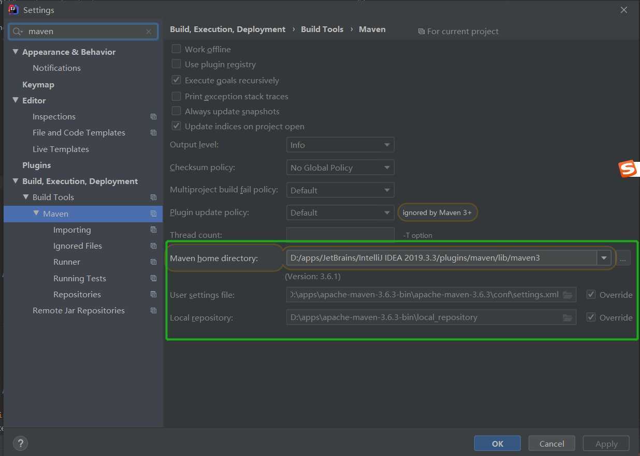This screenshot has height=456, width=640.
Task: Click the browse ellipsis button for Maven home
Action: coord(623,258)
